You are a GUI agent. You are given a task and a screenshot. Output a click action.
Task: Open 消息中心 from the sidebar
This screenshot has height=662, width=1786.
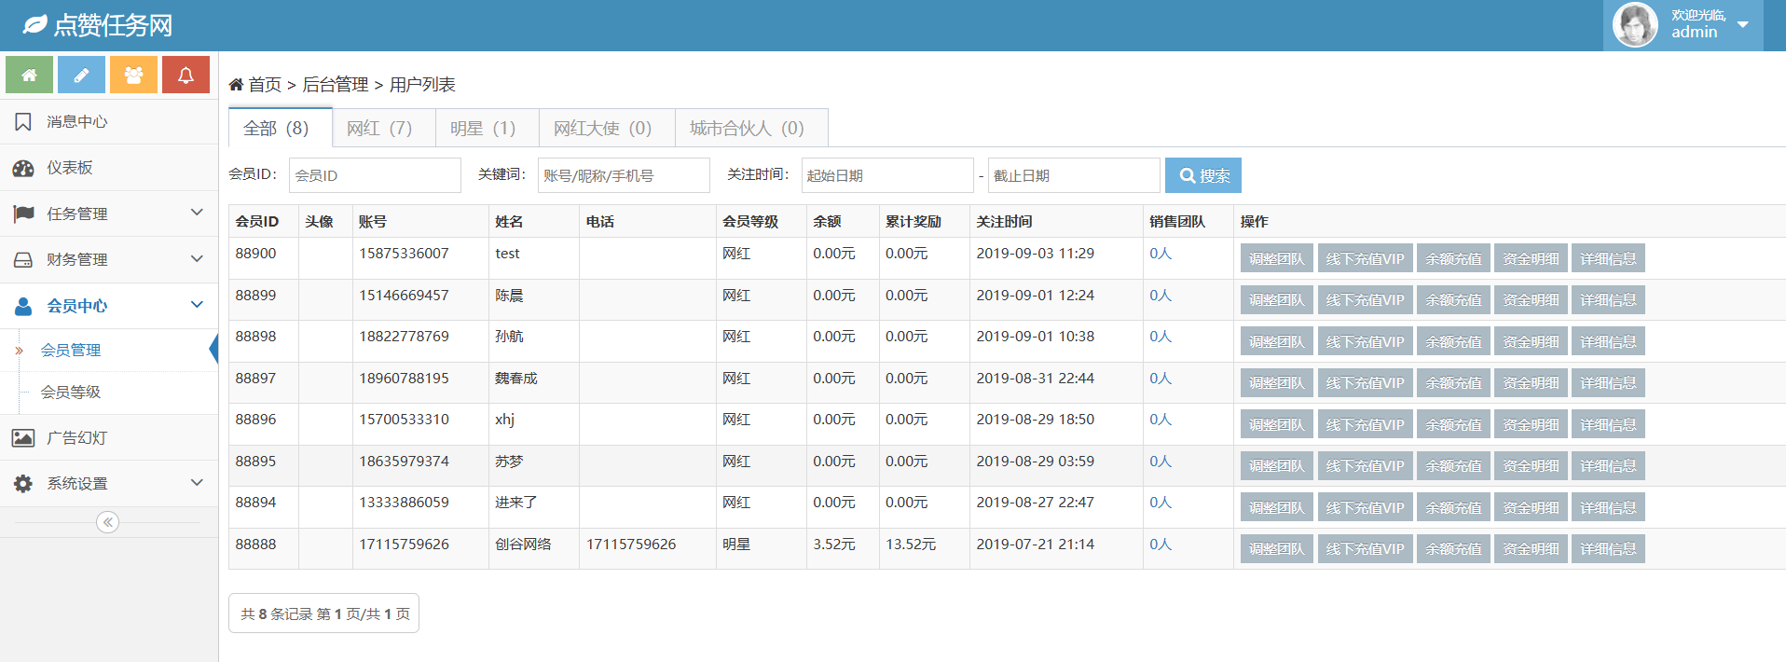tap(76, 122)
